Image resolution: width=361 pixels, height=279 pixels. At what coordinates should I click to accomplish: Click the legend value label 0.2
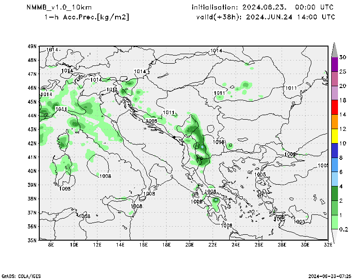point(343,229)
